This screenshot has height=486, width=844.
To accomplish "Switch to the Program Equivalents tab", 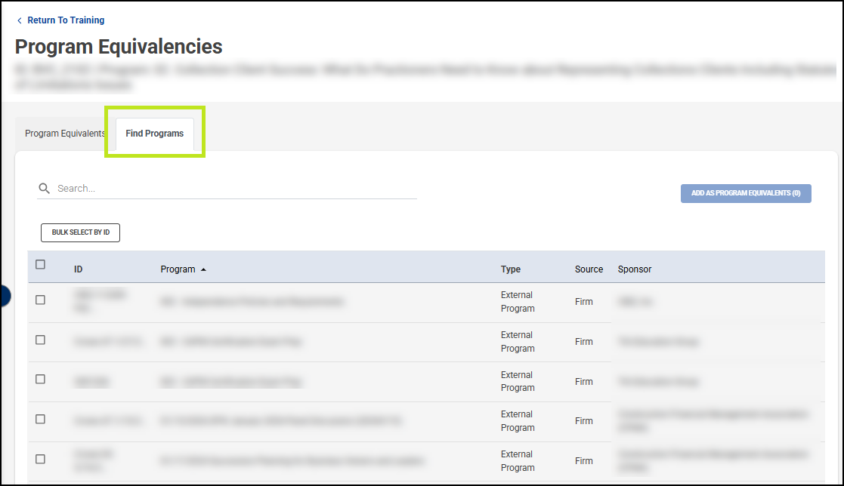I will [65, 134].
